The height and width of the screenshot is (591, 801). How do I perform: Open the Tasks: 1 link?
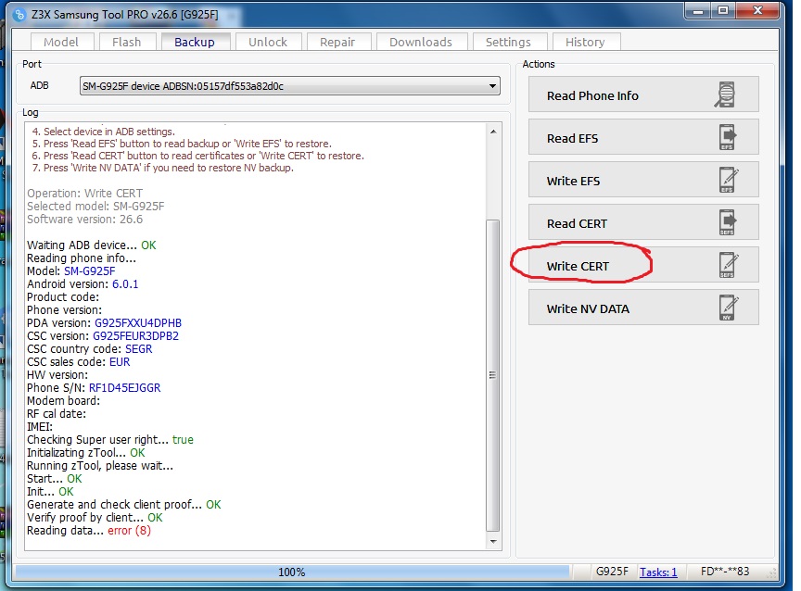(658, 572)
